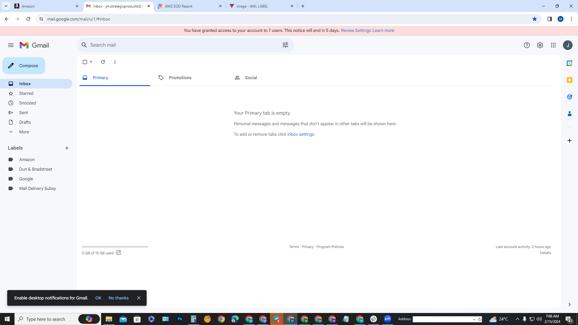The height and width of the screenshot is (325, 578).
Task: Open account activity Details link
Action: (545, 253)
